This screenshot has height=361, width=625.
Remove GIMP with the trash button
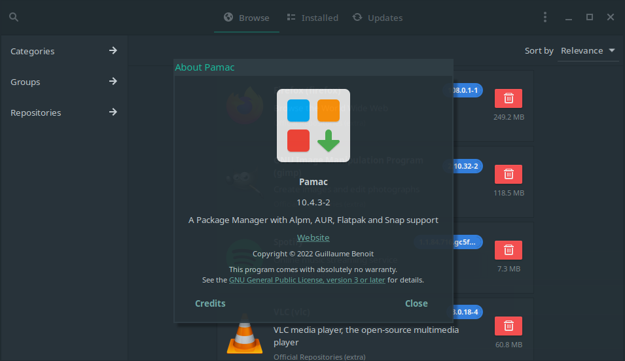pos(509,174)
